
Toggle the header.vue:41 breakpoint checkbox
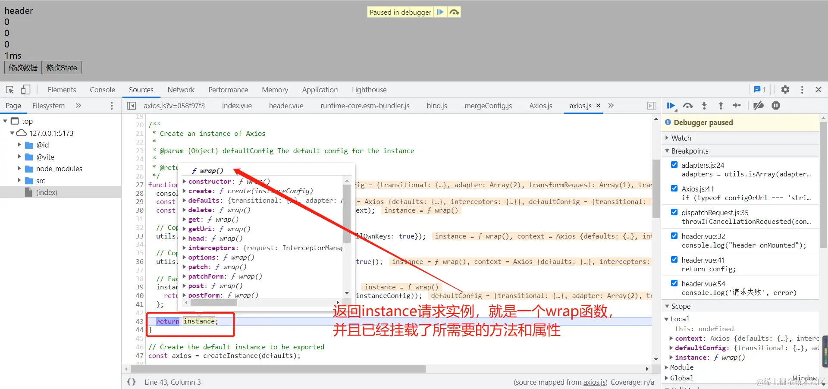coord(674,260)
